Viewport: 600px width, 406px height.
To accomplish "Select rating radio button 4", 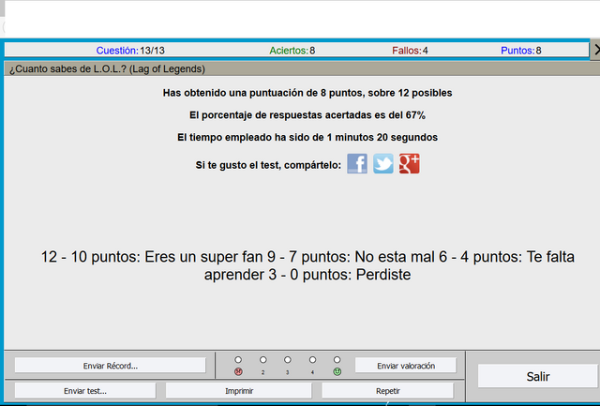I will click(312, 360).
